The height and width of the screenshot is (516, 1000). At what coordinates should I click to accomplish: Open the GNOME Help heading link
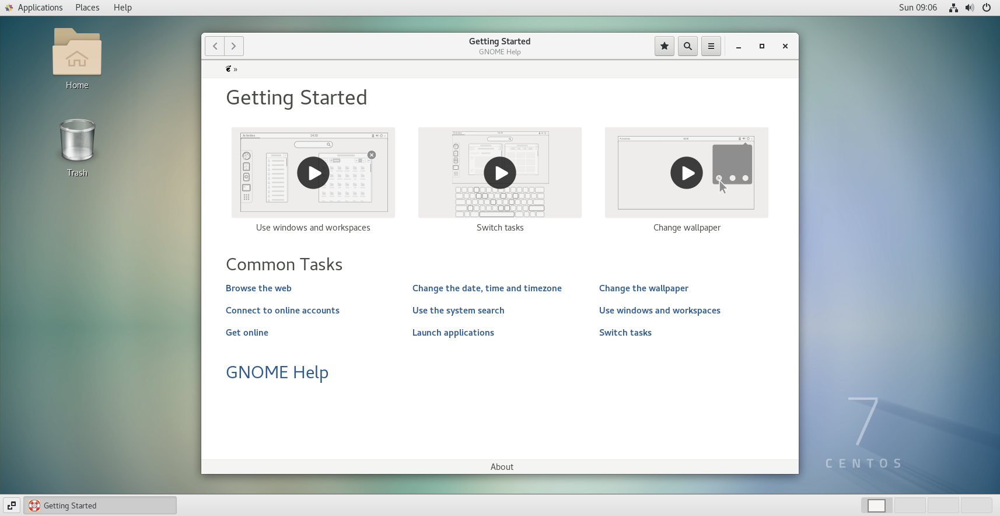click(x=277, y=372)
